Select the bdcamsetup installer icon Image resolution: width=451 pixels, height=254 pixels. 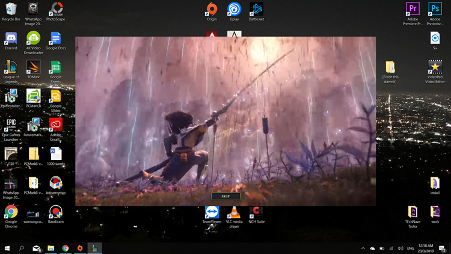point(55,185)
